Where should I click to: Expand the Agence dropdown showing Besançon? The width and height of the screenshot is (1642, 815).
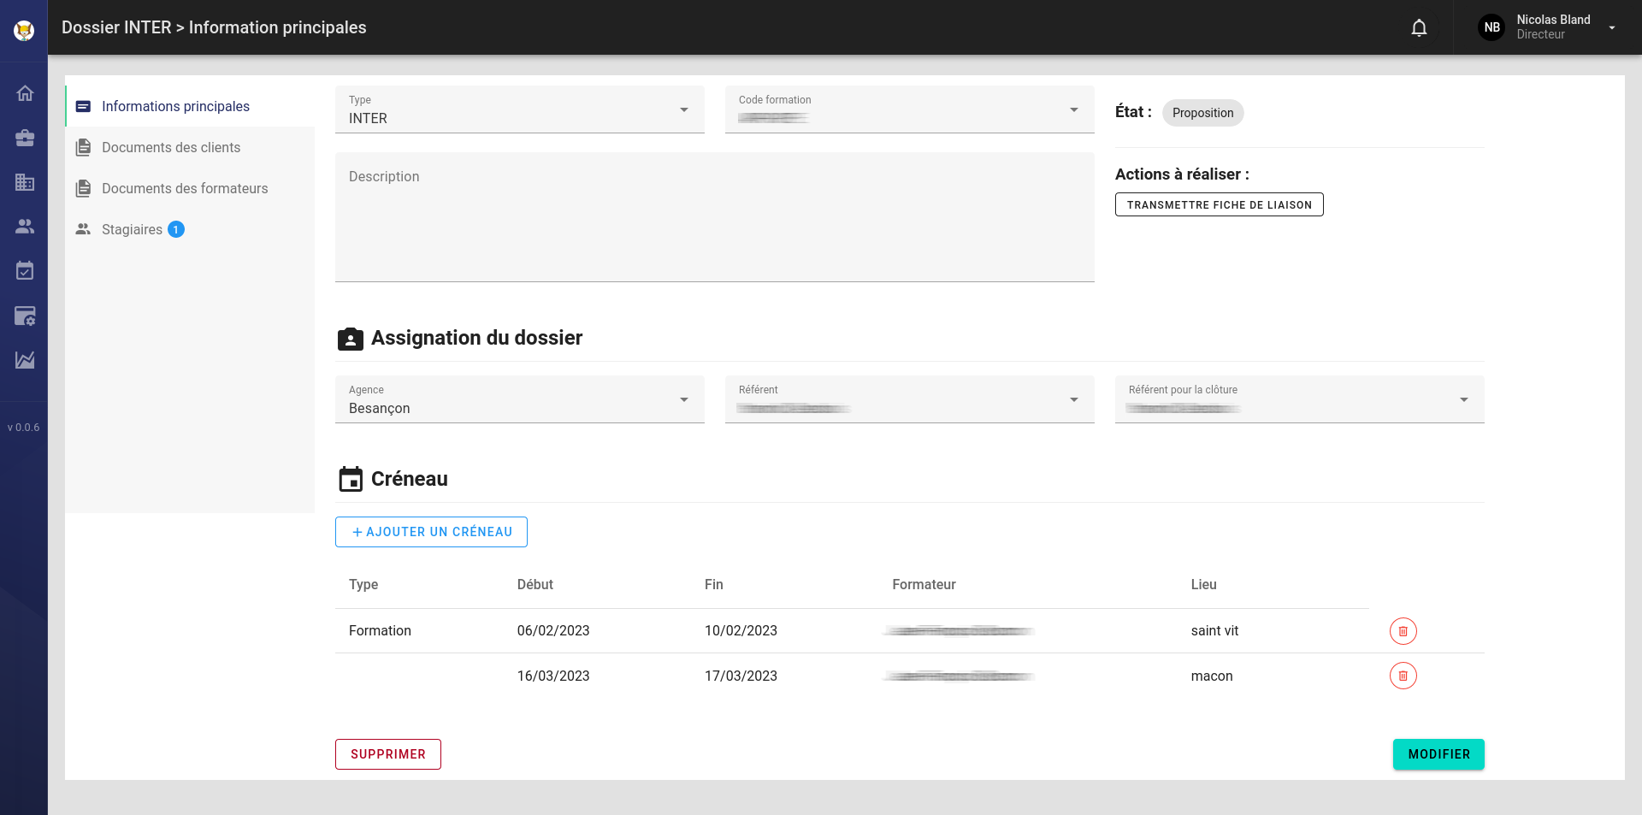[519, 400]
